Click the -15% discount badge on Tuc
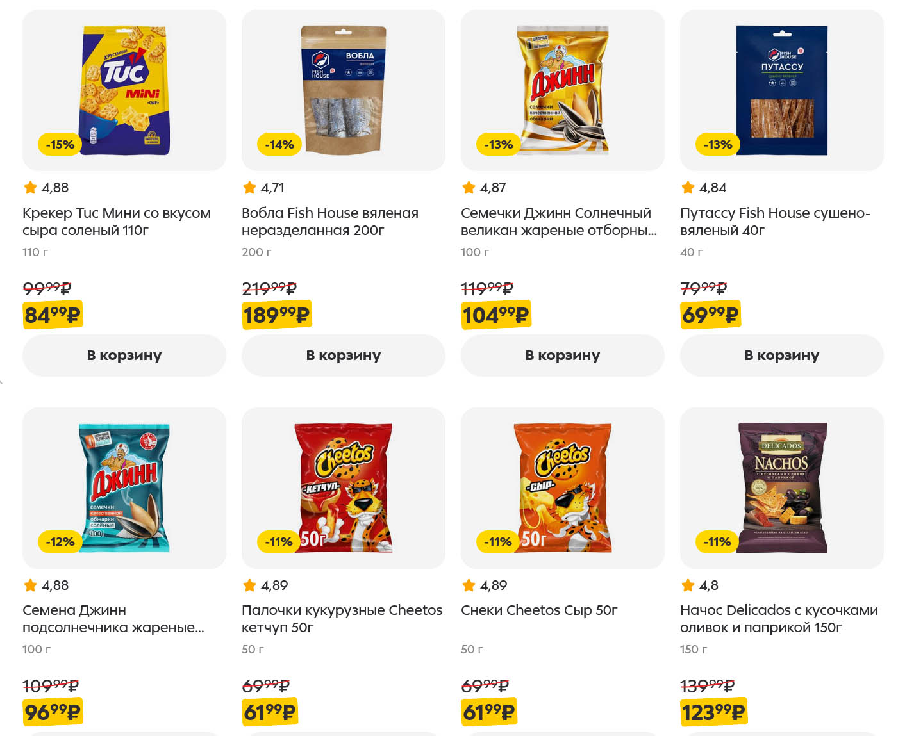Image resolution: width=898 pixels, height=736 pixels. pyautogui.click(x=60, y=145)
